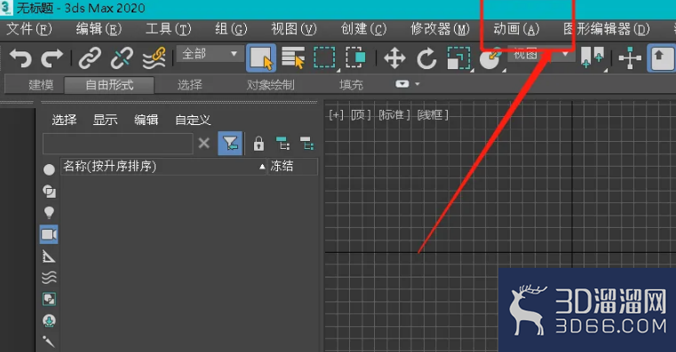The width and height of the screenshot is (676, 352).
Task: Switch to the 建模 ribbon tab
Action: (x=41, y=85)
